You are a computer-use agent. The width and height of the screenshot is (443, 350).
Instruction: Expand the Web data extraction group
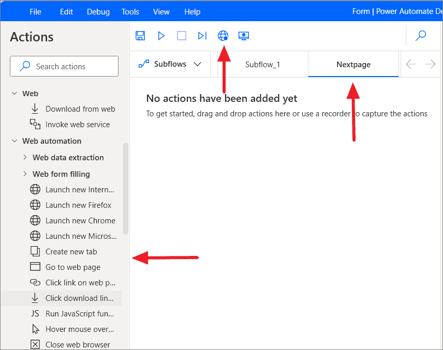click(25, 157)
